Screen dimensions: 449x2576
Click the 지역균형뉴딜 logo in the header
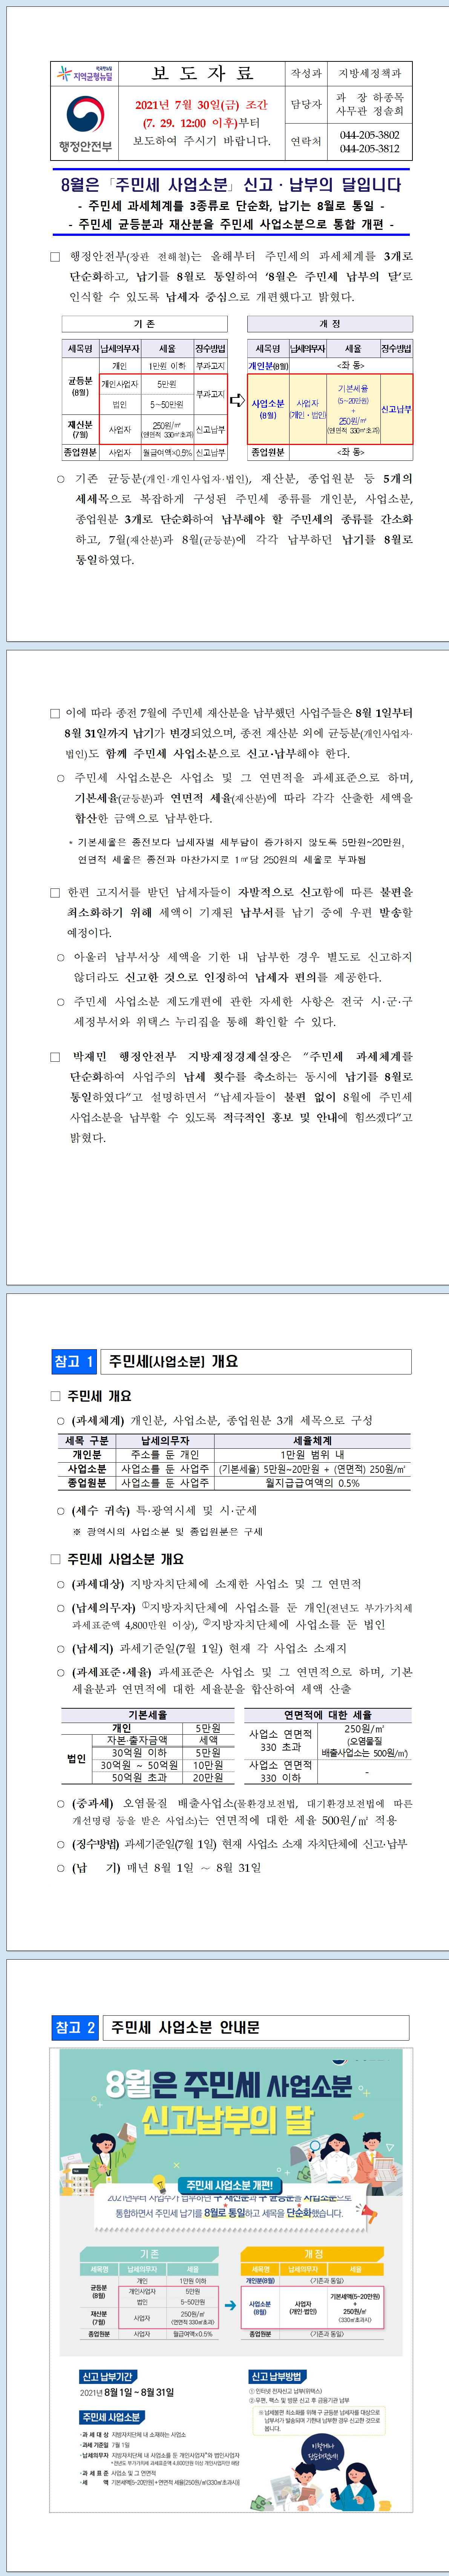pyautogui.click(x=85, y=73)
